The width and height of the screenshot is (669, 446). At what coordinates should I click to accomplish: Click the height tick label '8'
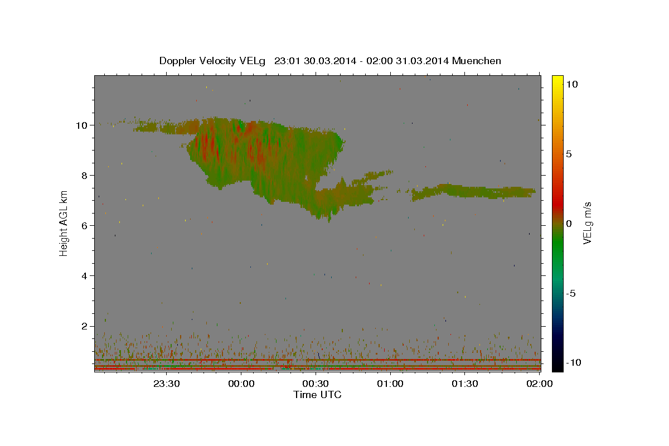[x=84, y=176]
